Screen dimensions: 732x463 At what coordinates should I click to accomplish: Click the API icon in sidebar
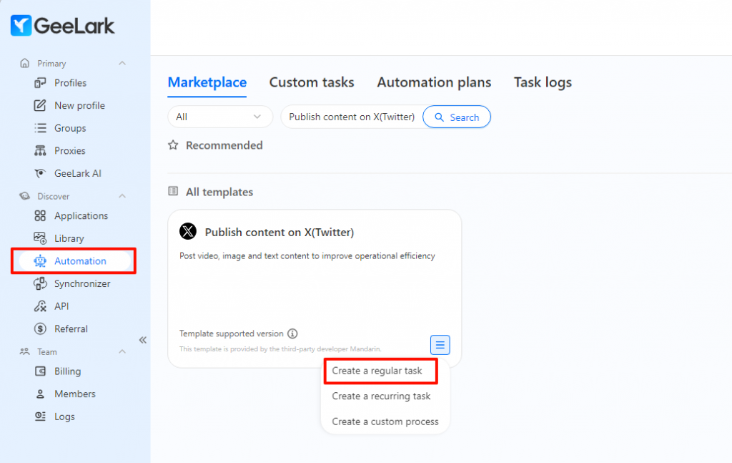(x=40, y=306)
